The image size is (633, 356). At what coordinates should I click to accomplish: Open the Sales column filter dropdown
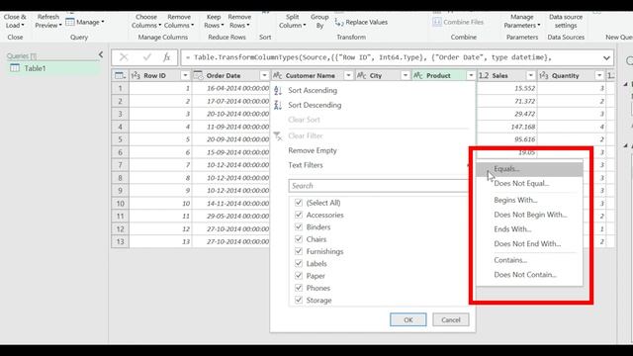[x=530, y=75]
